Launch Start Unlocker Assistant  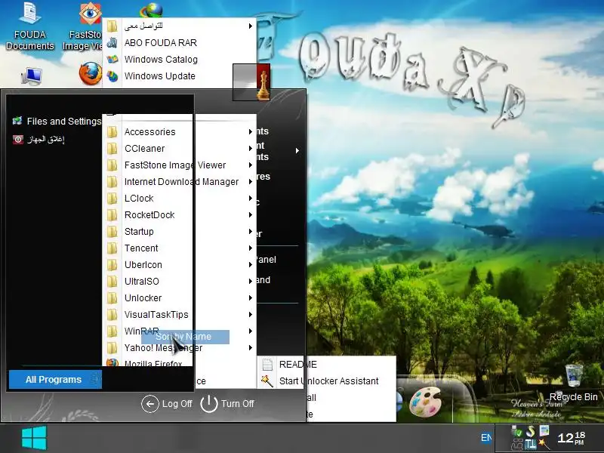[327, 381]
